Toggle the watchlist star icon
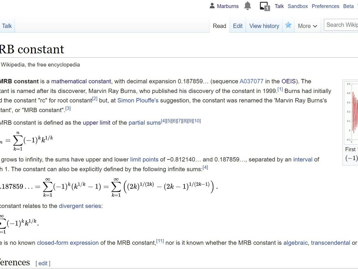The height and width of the screenshot is (269, 358). coord(288,25)
